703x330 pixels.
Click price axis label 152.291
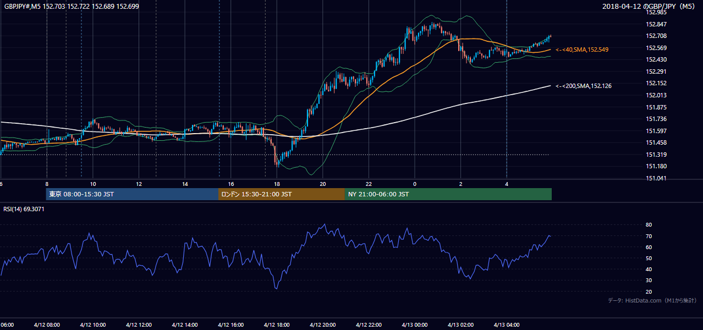point(656,71)
